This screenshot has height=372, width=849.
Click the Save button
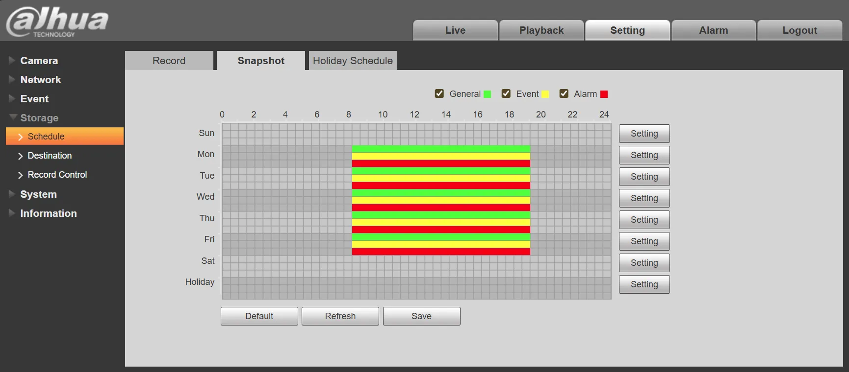(x=421, y=316)
